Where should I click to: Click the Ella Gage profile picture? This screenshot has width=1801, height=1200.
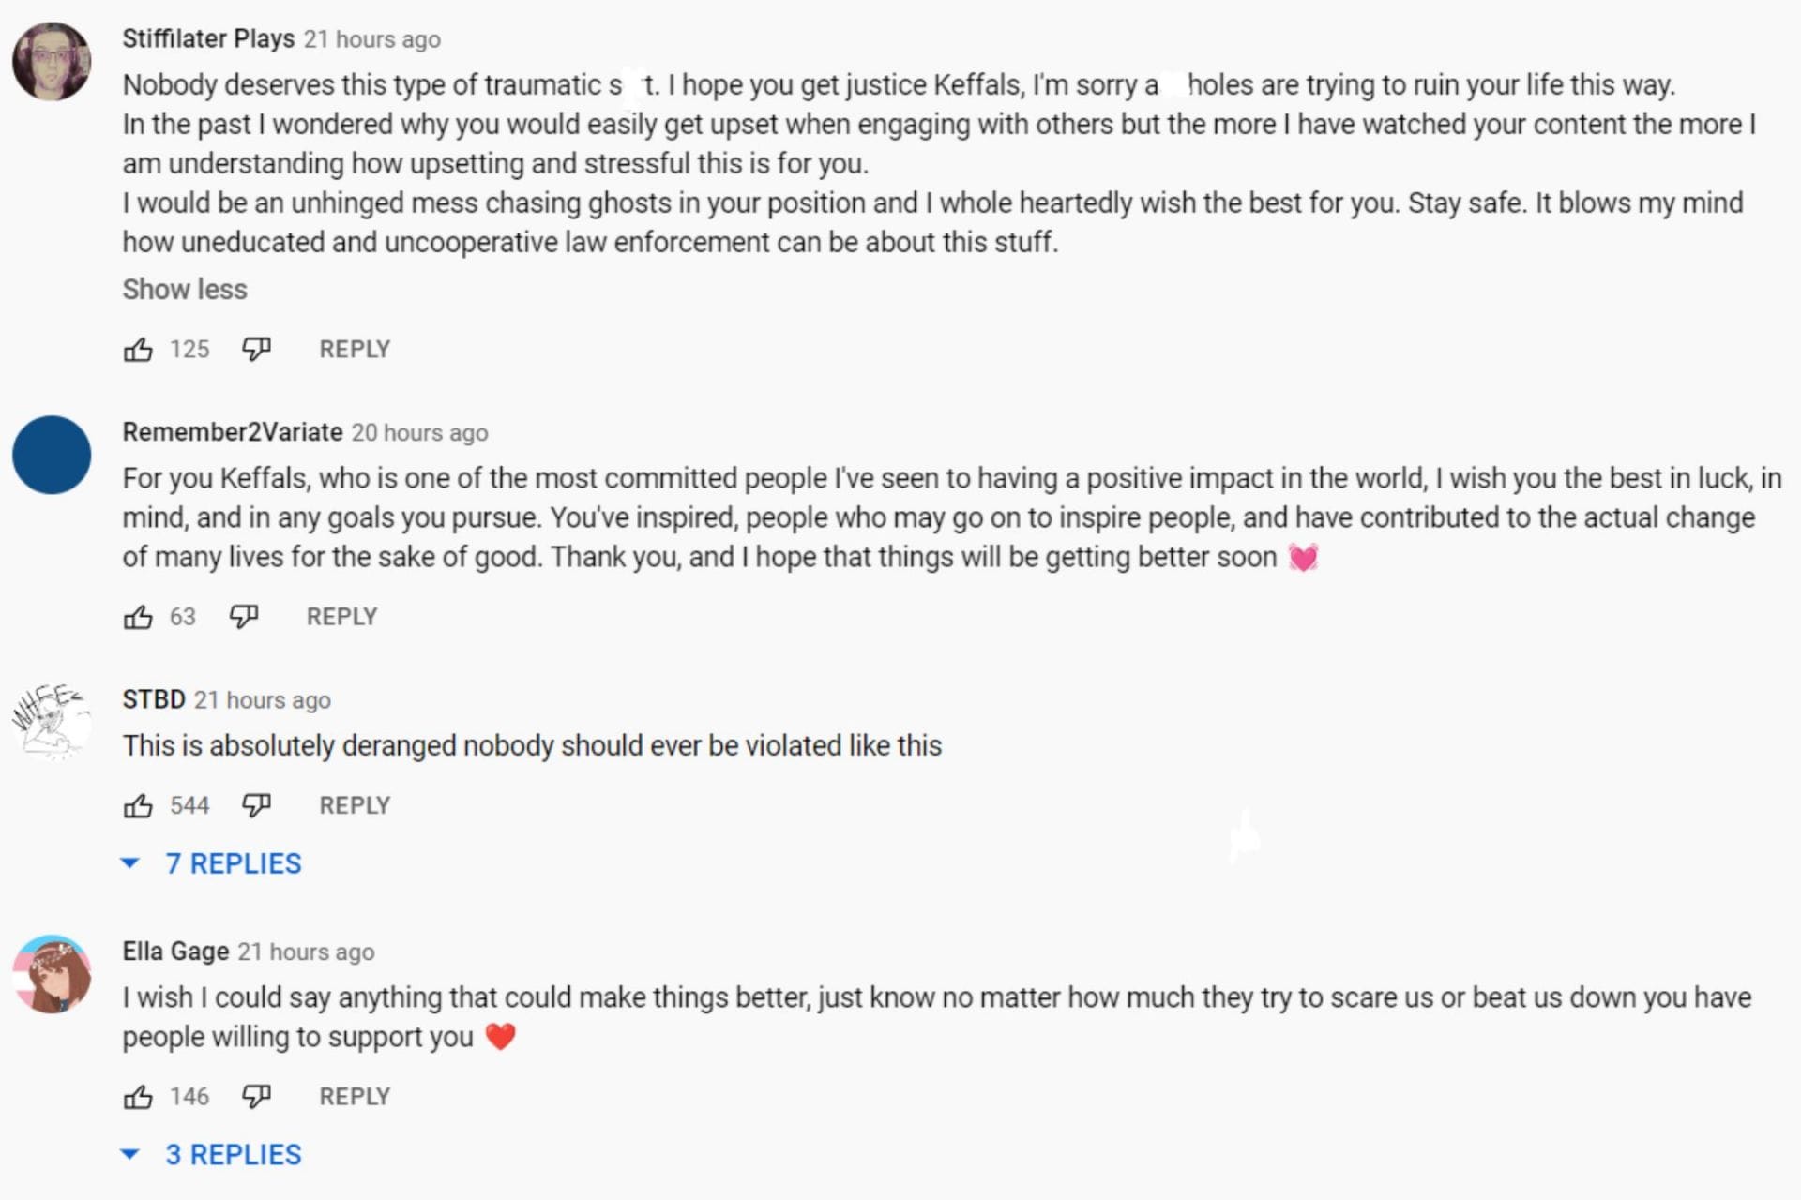[52, 974]
